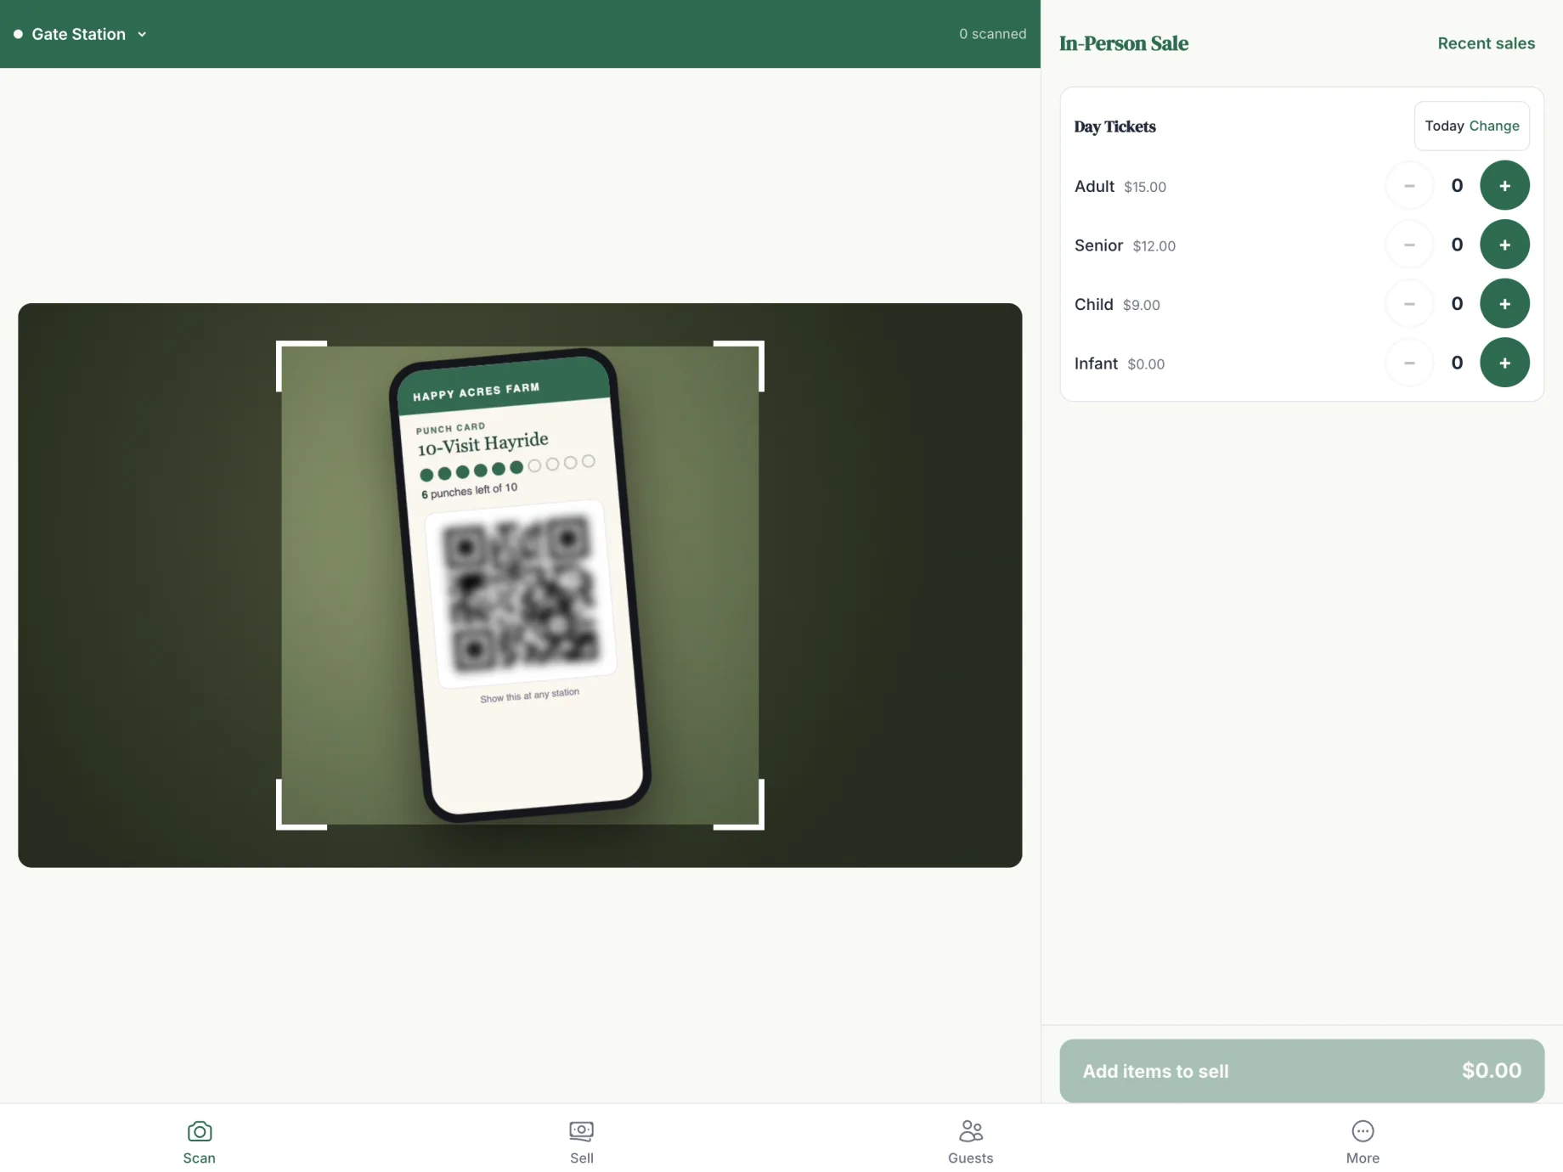Open the Guests tab
The image size is (1563, 1172).
point(970,1141)
